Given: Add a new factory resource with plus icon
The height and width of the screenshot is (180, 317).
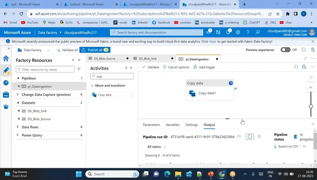Looking at the screenshot, I should click(x=79, y=69).
